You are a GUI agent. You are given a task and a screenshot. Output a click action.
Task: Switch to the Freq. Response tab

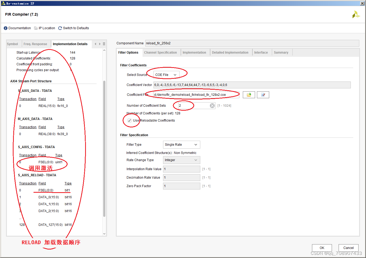35,44
